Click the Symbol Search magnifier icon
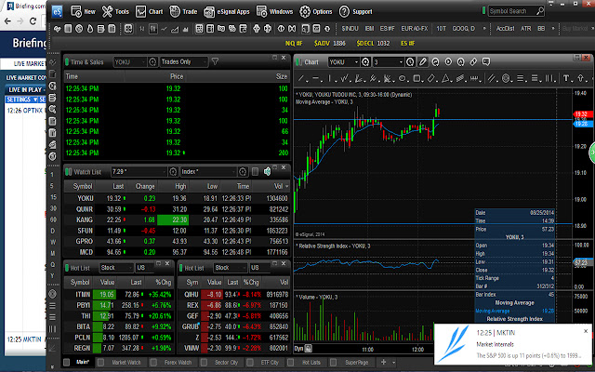The image size is (595, 372). 539,11
